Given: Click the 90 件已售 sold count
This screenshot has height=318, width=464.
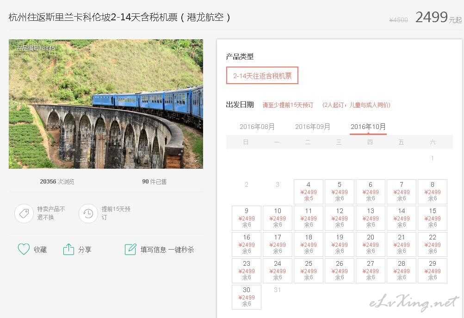Looking at the screenshot, I should click(x=154, y=182).
